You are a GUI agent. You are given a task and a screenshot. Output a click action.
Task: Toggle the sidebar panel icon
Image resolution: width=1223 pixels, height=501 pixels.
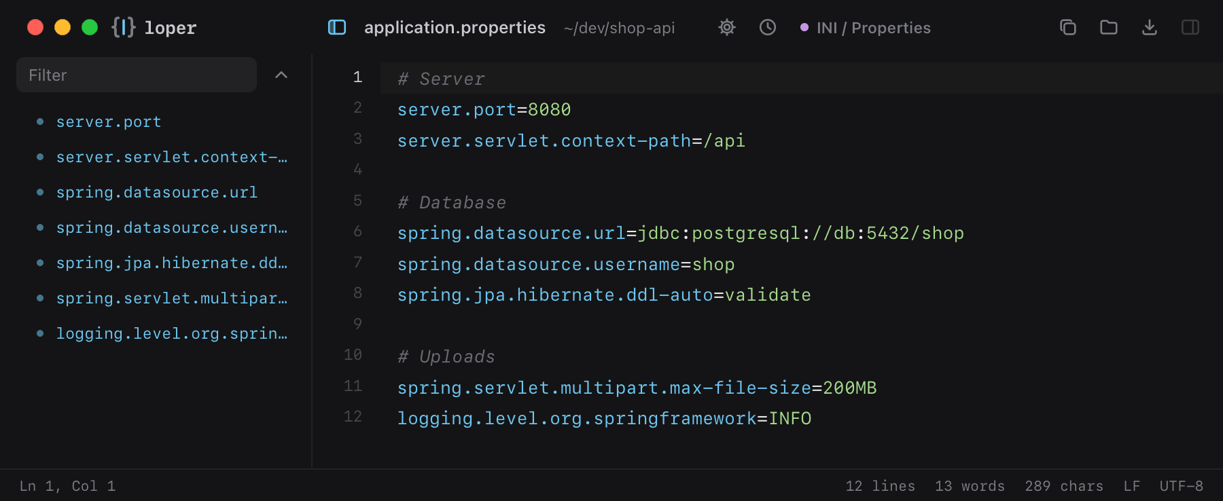[x=337, y=27]
